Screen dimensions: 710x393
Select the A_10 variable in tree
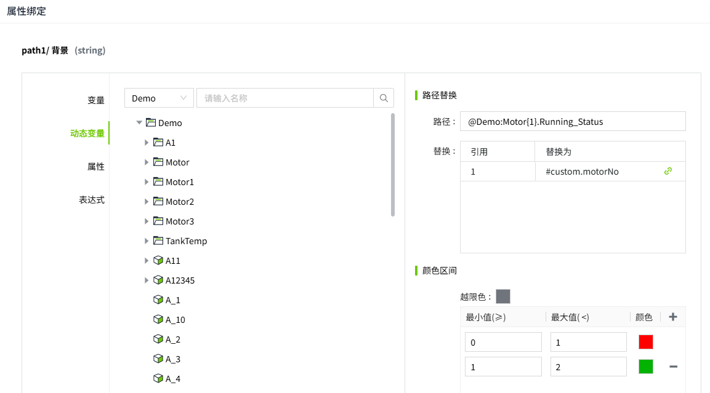(x=175, y=320)
